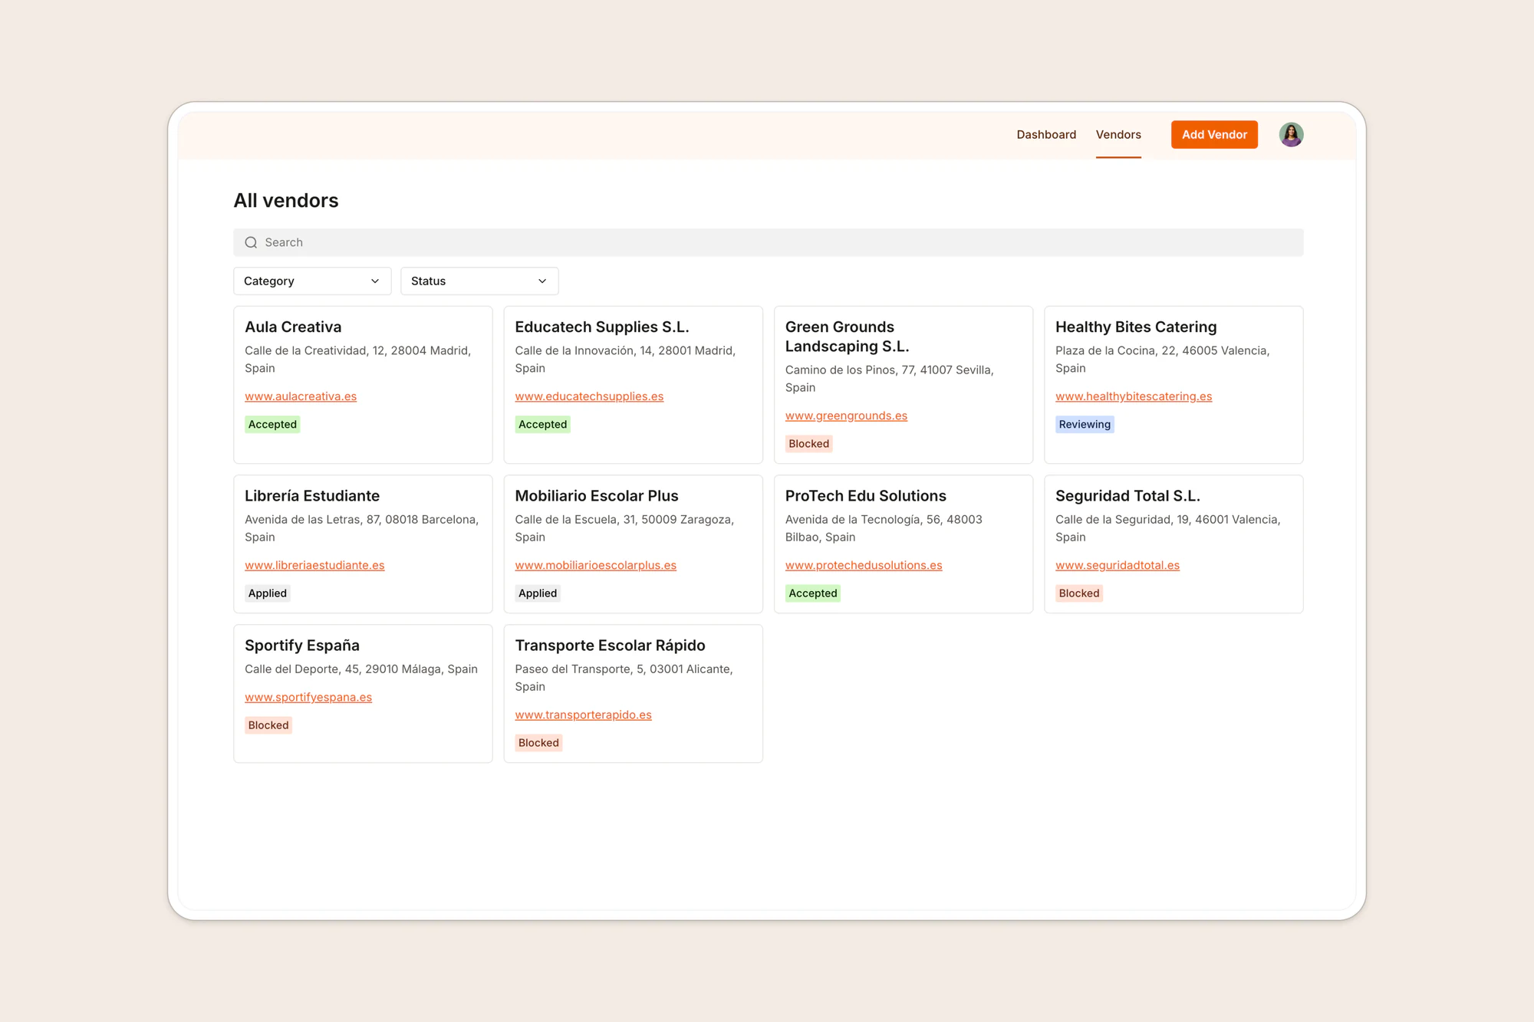The image size is (1534, 1022).
Task: Click Accepted badge on Educatech Supplies
Action: point(542,424)
